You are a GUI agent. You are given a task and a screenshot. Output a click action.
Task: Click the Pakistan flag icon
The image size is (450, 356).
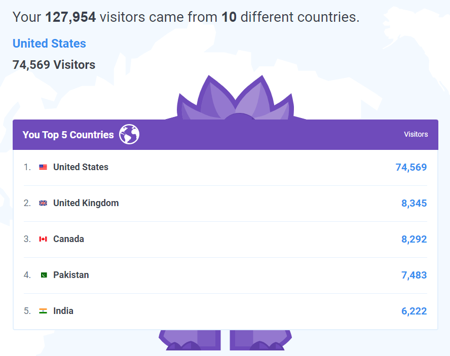tap(43, 274)
